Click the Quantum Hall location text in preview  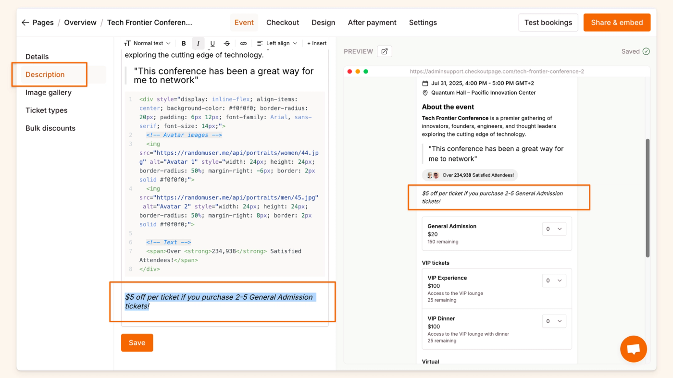pos(483,93)
